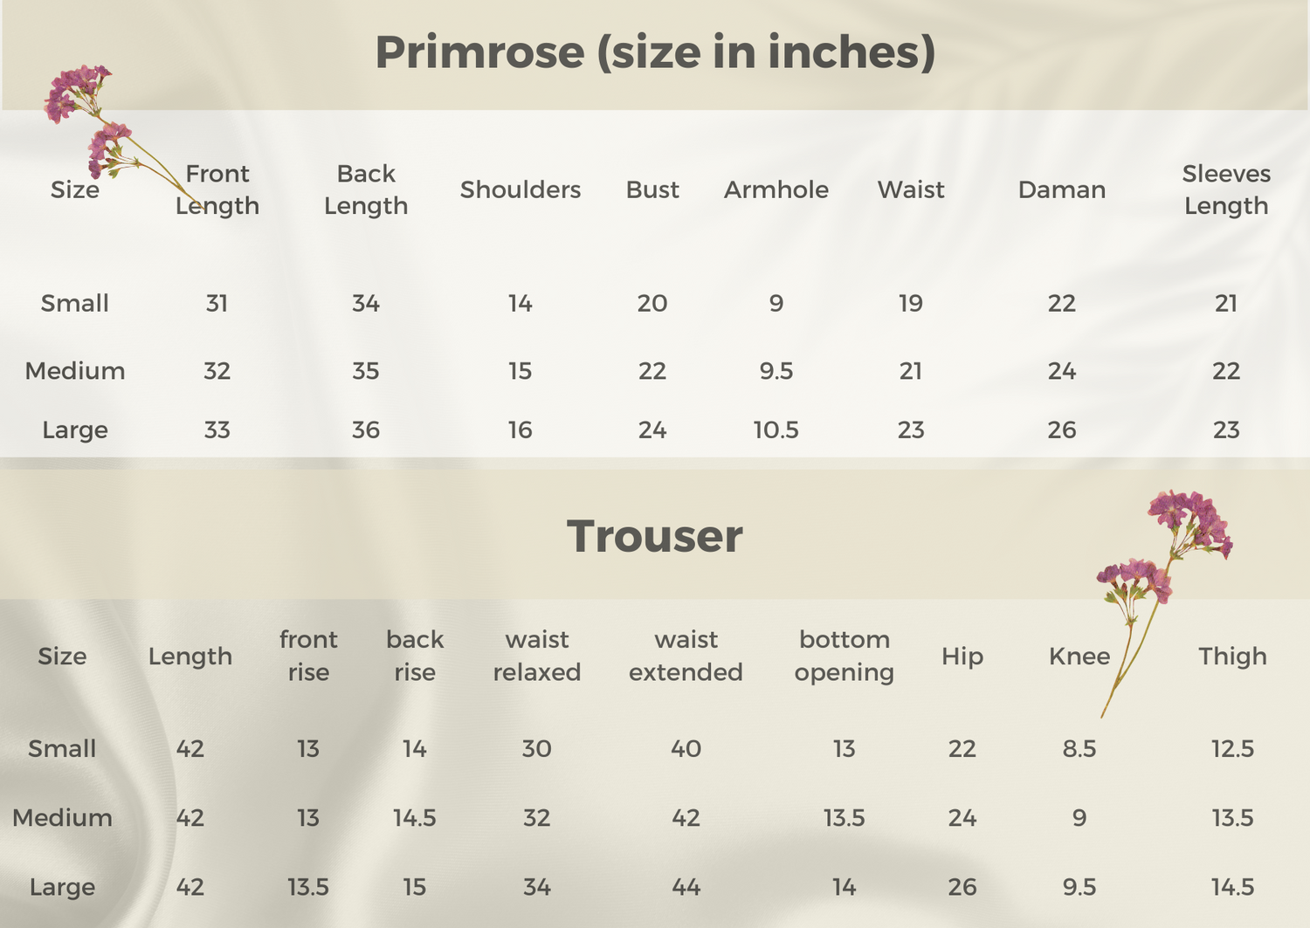Select the Sleeves Length column header
The height and width of the screenshot is (928, 1310).
pyautogui.click(x=1225, y=189)
